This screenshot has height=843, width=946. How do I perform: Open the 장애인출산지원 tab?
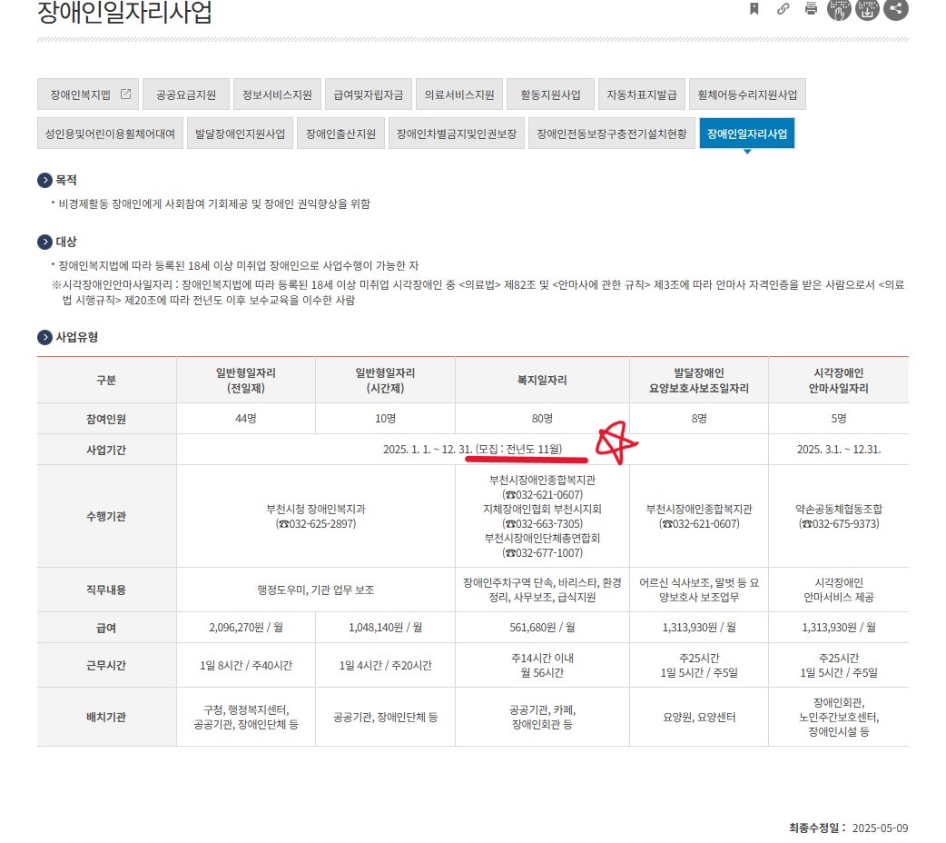point(340,134)
